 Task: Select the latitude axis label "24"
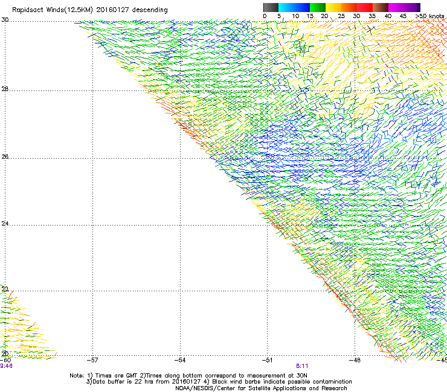(x=5, y=224)
